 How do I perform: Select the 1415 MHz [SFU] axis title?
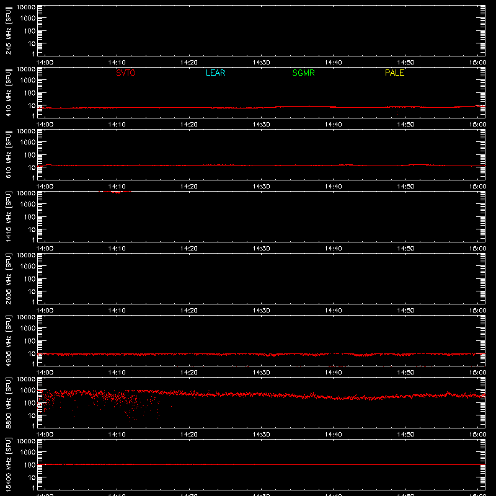coord(8,216)
